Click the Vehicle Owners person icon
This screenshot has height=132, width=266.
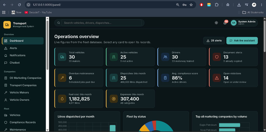click(x=6, y=100)
